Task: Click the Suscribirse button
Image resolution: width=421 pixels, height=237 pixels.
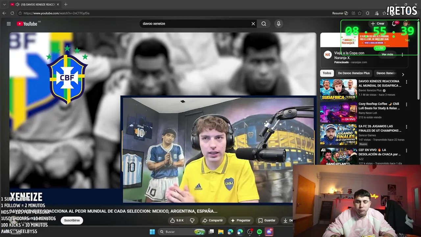Action: point(72,220)
